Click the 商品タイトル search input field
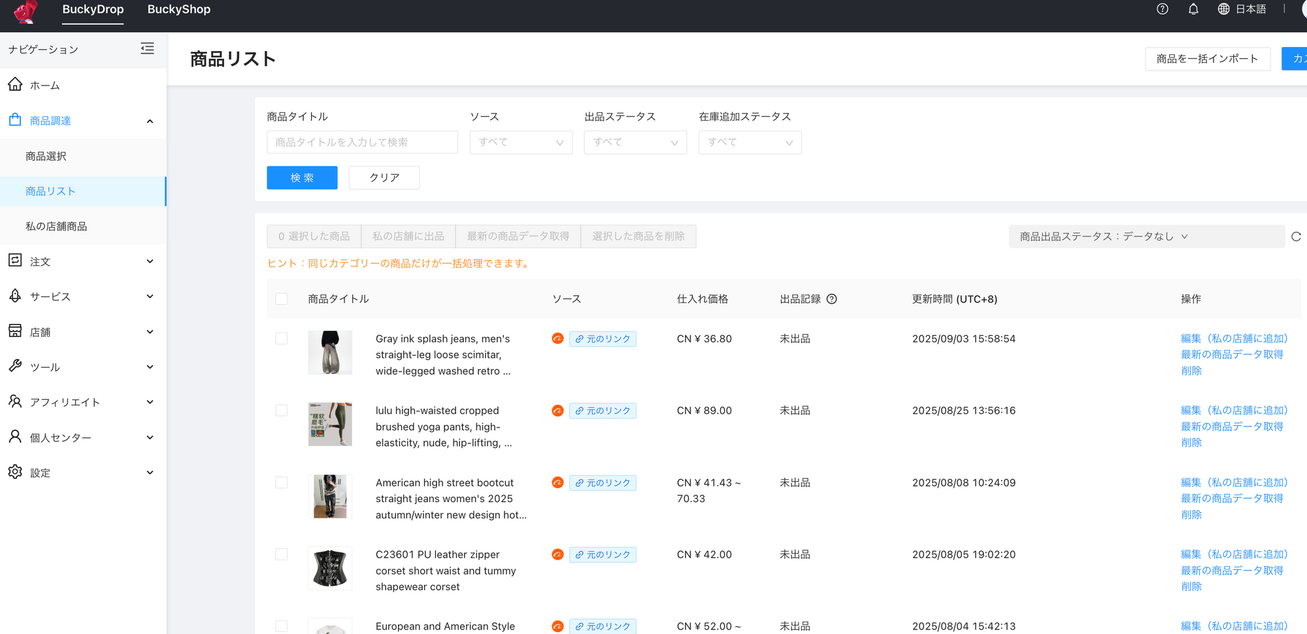Image resolution: width=1307 pixels, height=634 pixels. tap(362, 142)
